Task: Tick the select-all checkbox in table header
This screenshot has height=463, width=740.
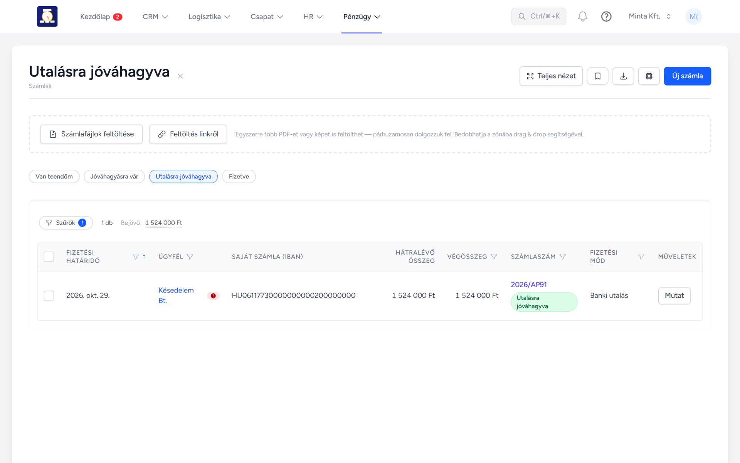Action: coord(49,257)
